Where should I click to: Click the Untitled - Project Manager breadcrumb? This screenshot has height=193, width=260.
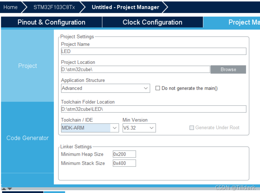[125, 7]
